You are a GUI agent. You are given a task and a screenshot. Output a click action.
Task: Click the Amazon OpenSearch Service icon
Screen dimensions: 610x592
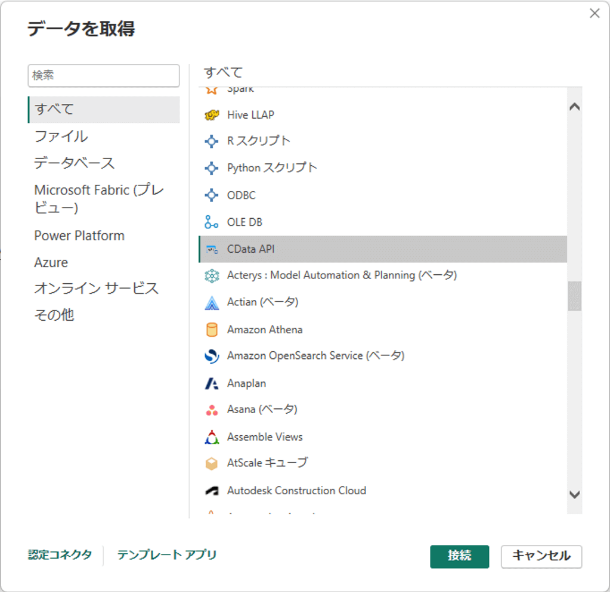[x=212, y=356]
